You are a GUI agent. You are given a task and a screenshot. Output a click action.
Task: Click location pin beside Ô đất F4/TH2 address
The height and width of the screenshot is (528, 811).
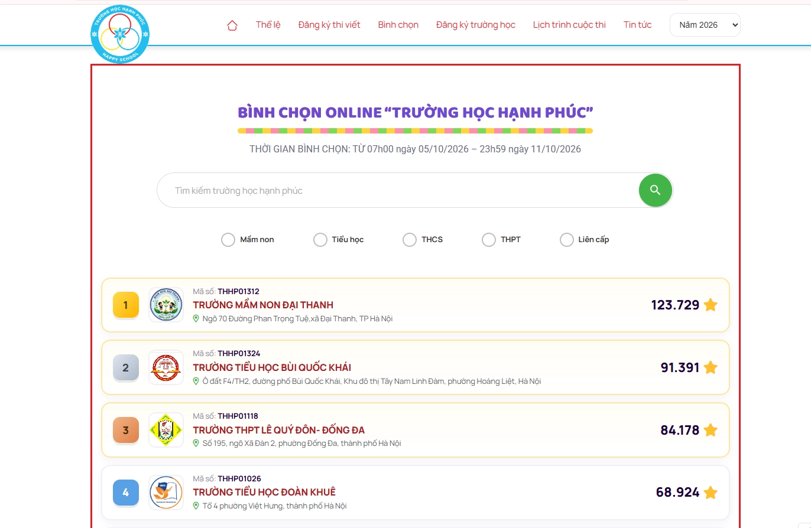(x=196, y=381)
